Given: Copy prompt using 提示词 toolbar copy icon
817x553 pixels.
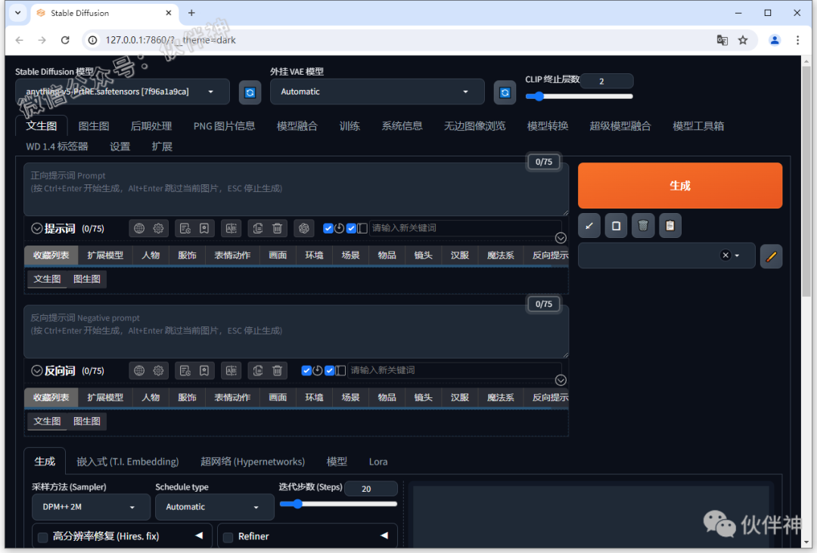Looking at the screenshot, I should (258, 228).
